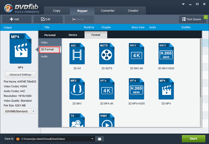Screen dimensions: 209x144
Task: Click the Resolution: 1916x1080 text
Action: coord(17,96)
